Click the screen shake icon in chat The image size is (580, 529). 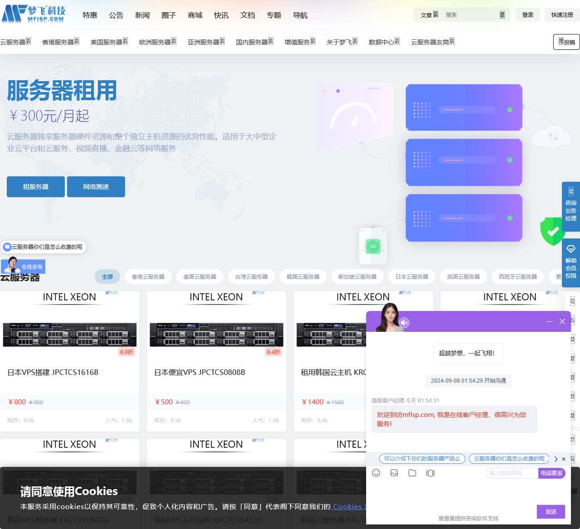430,473
